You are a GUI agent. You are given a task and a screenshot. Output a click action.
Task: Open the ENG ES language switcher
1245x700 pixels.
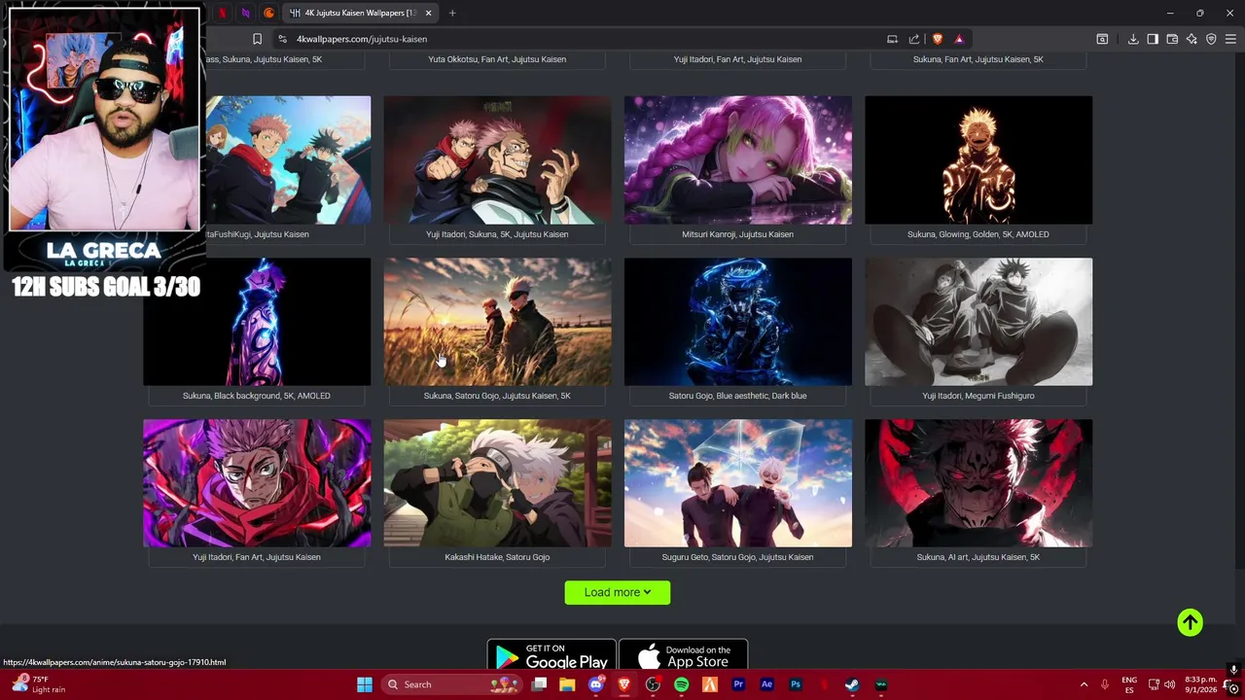(x=1129, y=684)
